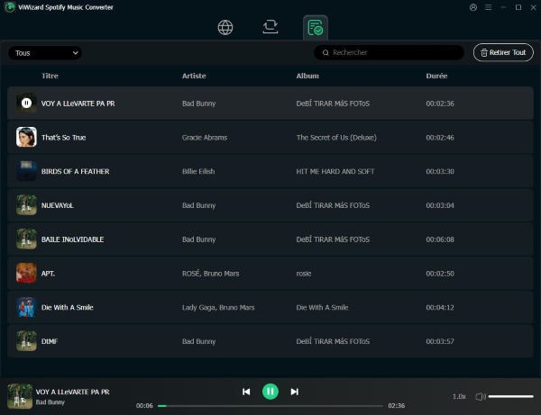Click album HIT ME HARD AND SOFT

[x=335, y=172]
